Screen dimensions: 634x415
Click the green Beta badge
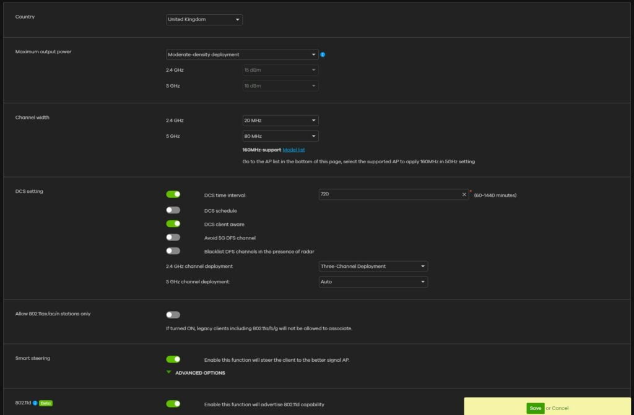pyautogui.click(x=46, y=403)
